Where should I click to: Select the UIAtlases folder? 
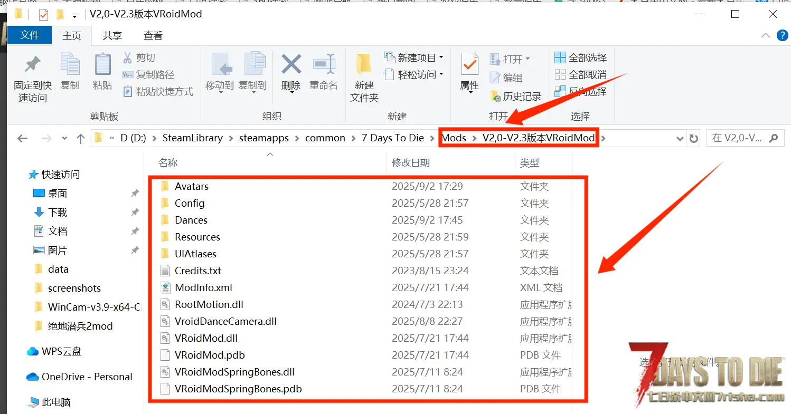195,254
